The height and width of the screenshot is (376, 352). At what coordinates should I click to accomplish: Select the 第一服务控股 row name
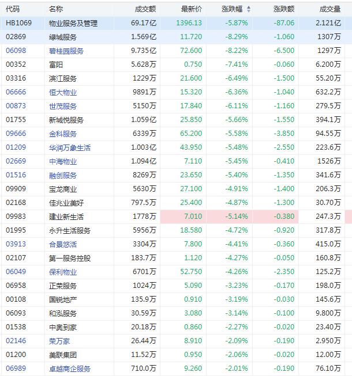(70, 258)
